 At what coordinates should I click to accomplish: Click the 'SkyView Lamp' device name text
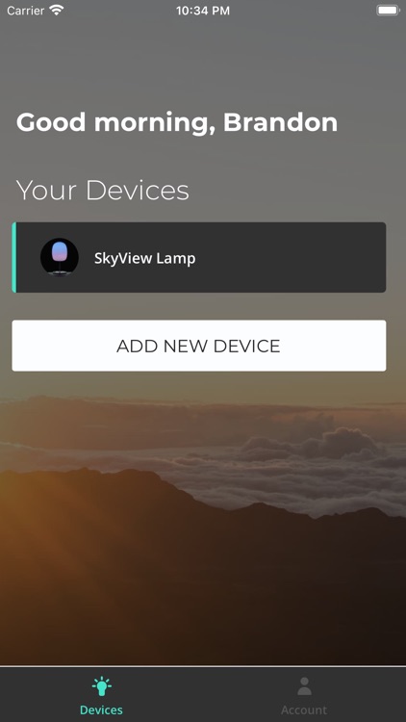click(x=145, y=258)
